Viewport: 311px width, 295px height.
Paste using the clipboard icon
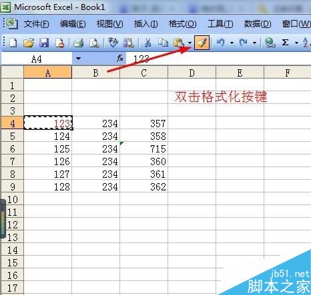click(x=178, y=43)
